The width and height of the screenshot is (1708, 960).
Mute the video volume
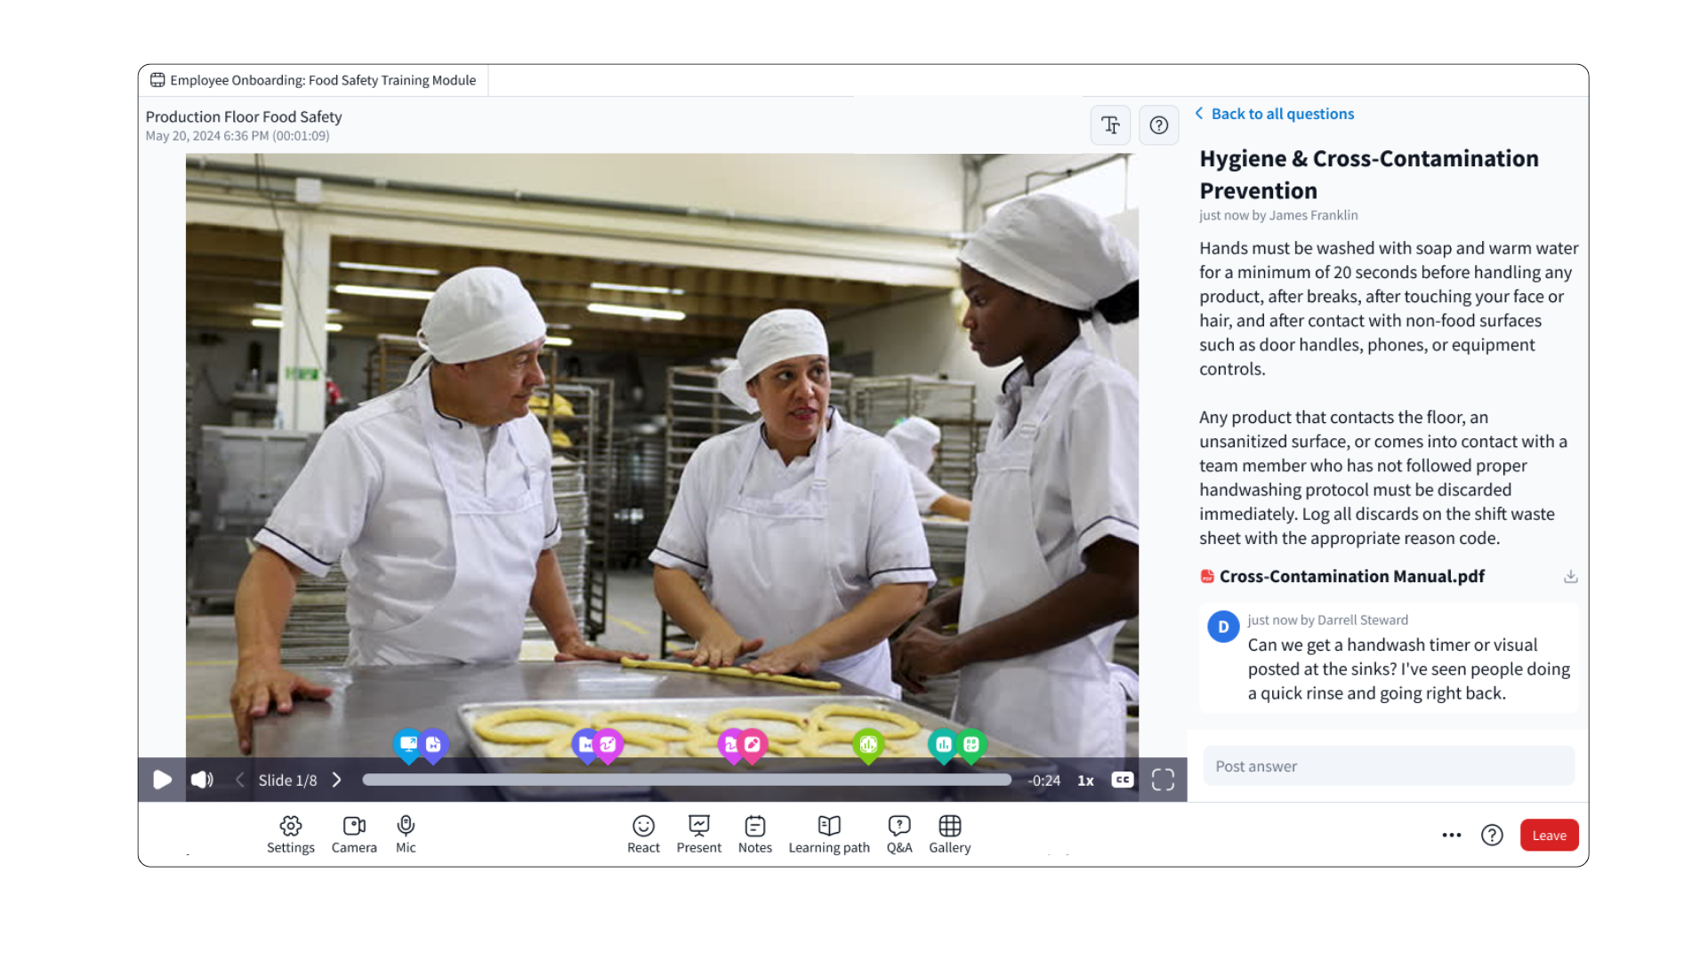click(202, 780)
